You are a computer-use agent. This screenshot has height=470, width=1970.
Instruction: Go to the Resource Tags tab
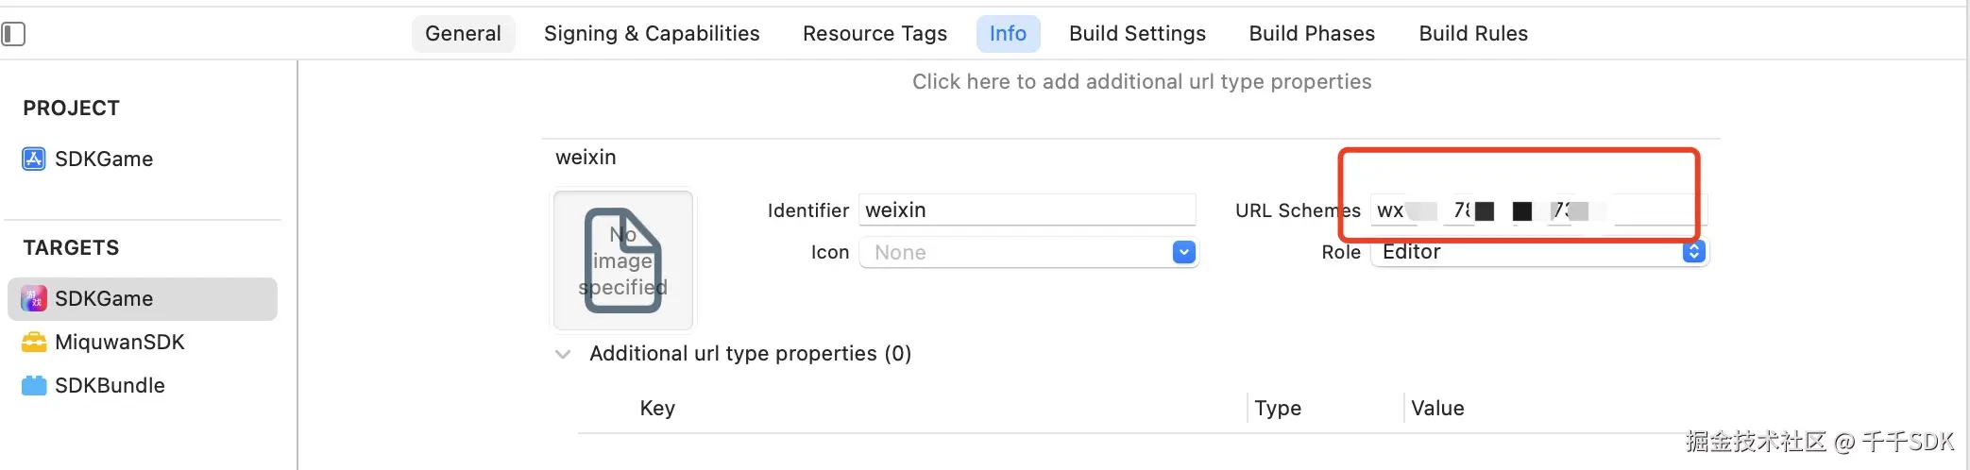click(875, 34)
